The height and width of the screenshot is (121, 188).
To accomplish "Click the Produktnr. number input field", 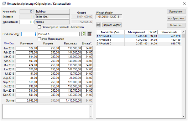I will [x=29, y=34].
